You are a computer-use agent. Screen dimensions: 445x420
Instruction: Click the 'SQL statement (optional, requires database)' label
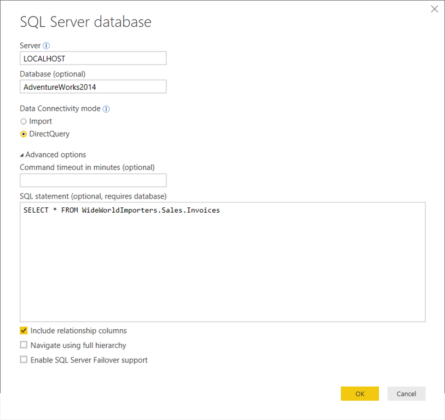pyautogui.click(x=93, y=196)
